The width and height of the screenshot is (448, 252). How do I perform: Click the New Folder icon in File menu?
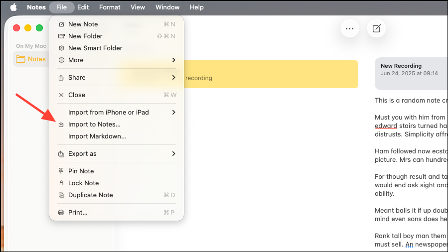coord(61,36)
